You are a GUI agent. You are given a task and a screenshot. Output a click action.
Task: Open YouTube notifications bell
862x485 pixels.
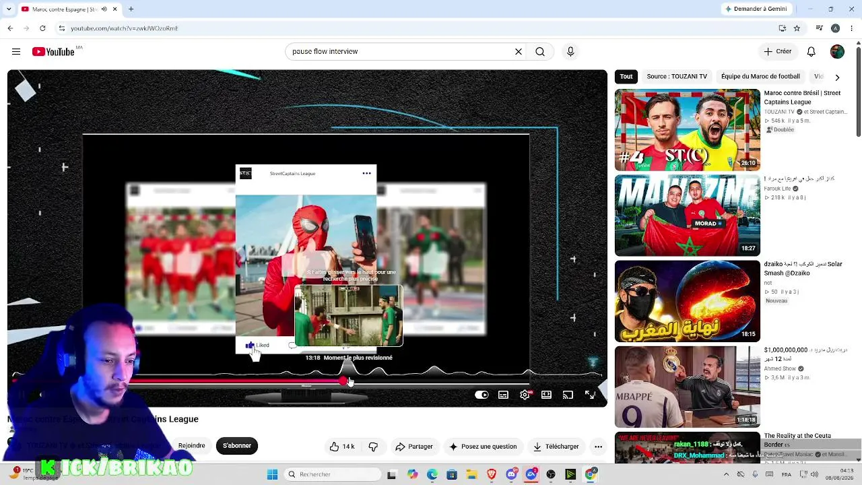(811, 51)
